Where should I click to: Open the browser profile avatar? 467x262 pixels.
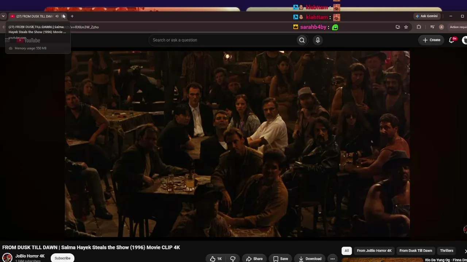[x=441, y=27]
